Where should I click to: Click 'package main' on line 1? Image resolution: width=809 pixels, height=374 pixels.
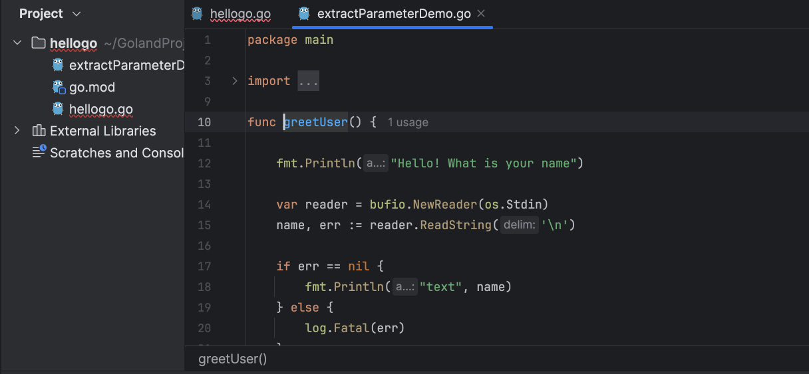pyautogui.click(x=290, y=40)
